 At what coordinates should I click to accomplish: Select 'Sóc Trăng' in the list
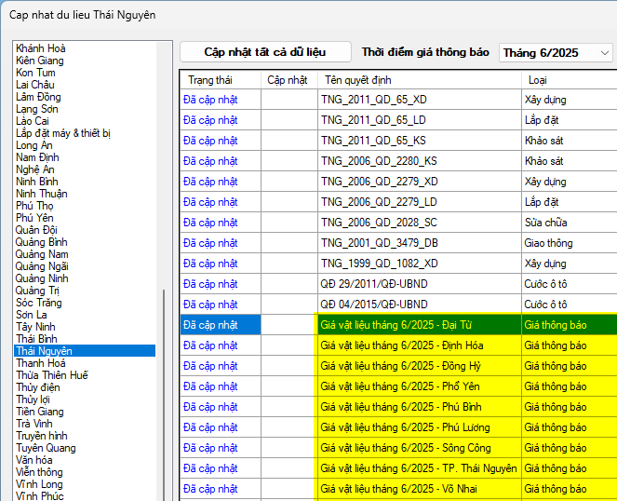coord(38,303)
